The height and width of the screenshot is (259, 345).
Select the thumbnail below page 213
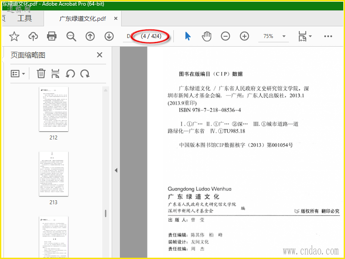53,237
